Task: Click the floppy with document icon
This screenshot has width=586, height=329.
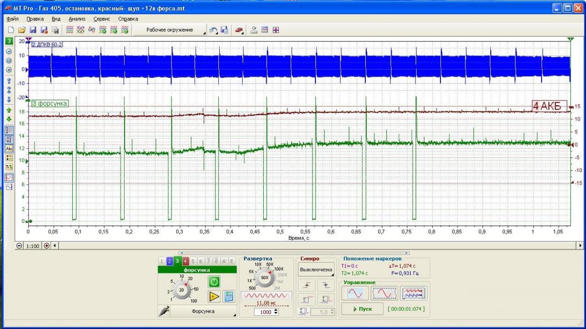Action: tap(224, 30)
